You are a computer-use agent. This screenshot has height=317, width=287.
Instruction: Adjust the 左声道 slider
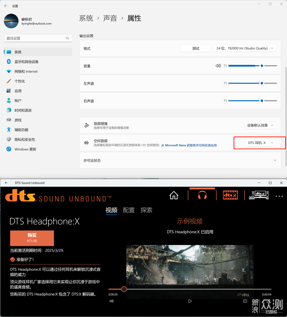pyautogui.click(x=252, y=83)
